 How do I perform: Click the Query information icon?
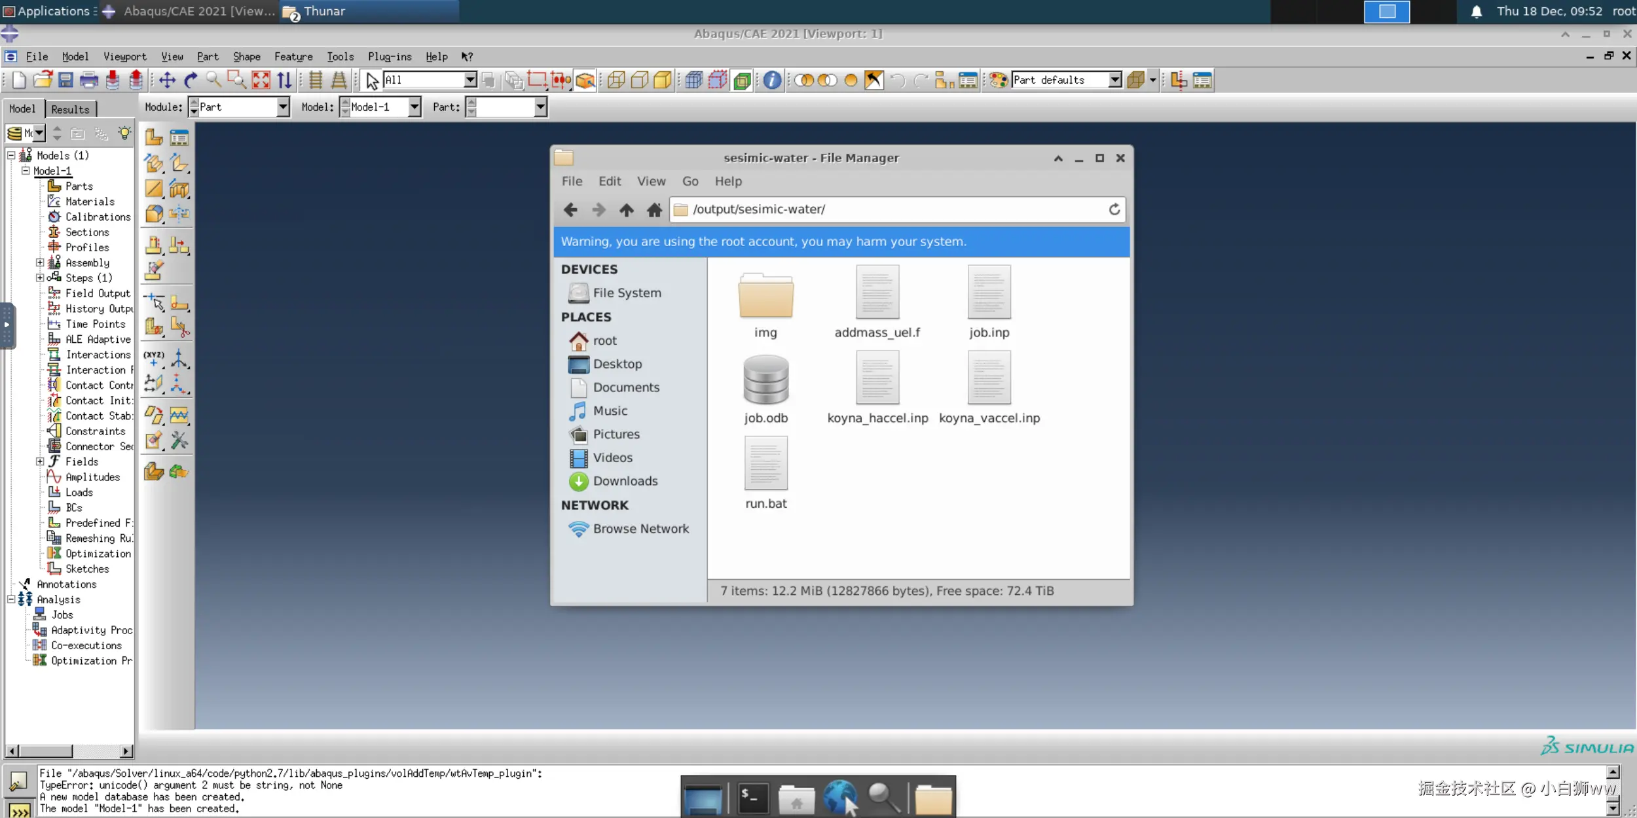(772, 80)
